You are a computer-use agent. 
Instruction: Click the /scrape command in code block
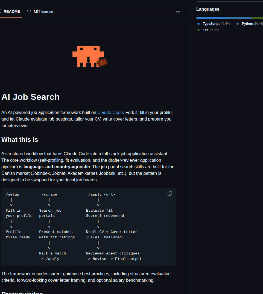coord(49,194)
